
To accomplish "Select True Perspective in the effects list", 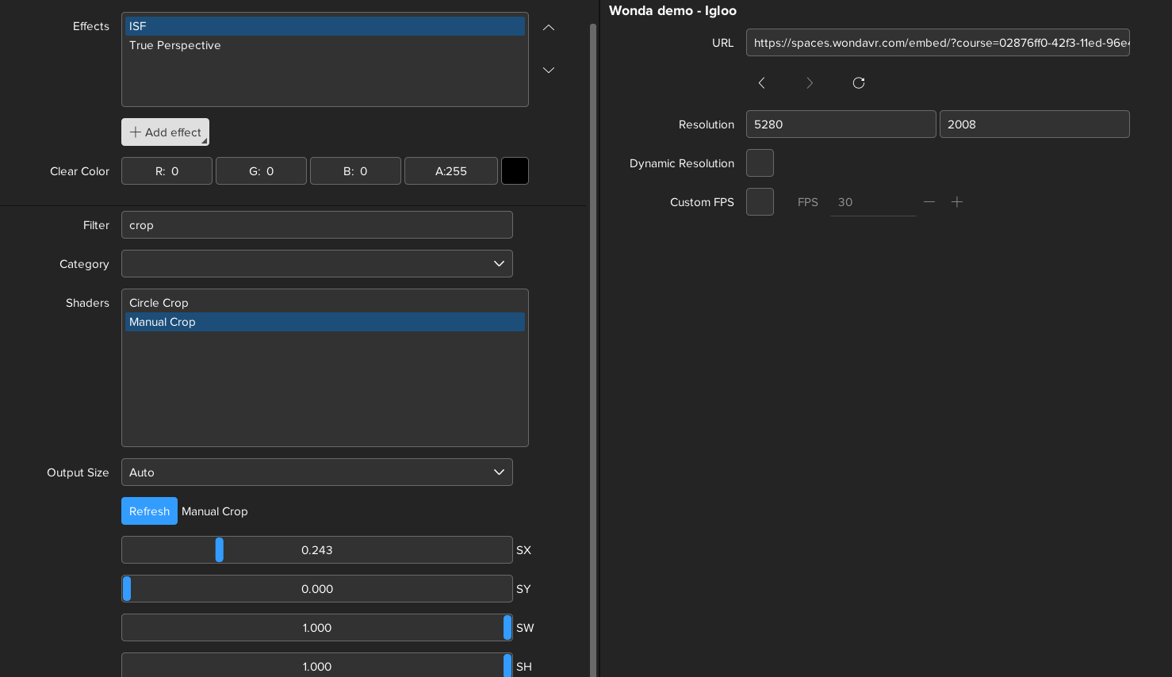I will coord(324,45).
